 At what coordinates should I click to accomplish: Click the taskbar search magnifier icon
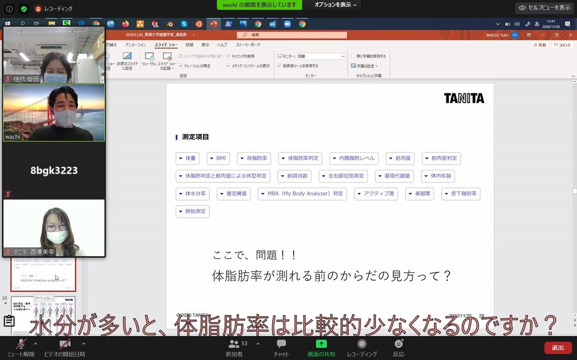23,24
